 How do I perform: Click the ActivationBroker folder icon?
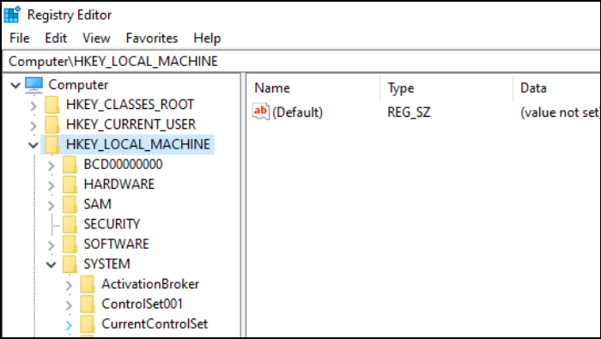click(88, 284)
